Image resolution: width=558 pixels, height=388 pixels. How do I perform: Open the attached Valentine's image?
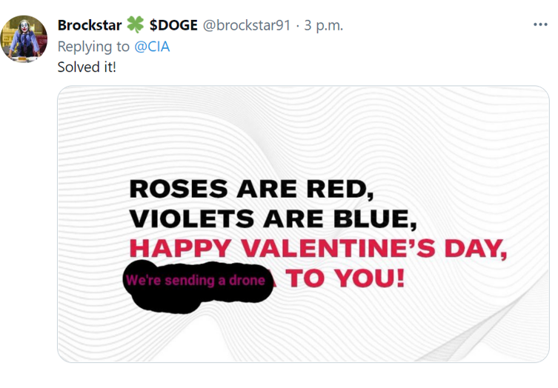tap(303, 224)
